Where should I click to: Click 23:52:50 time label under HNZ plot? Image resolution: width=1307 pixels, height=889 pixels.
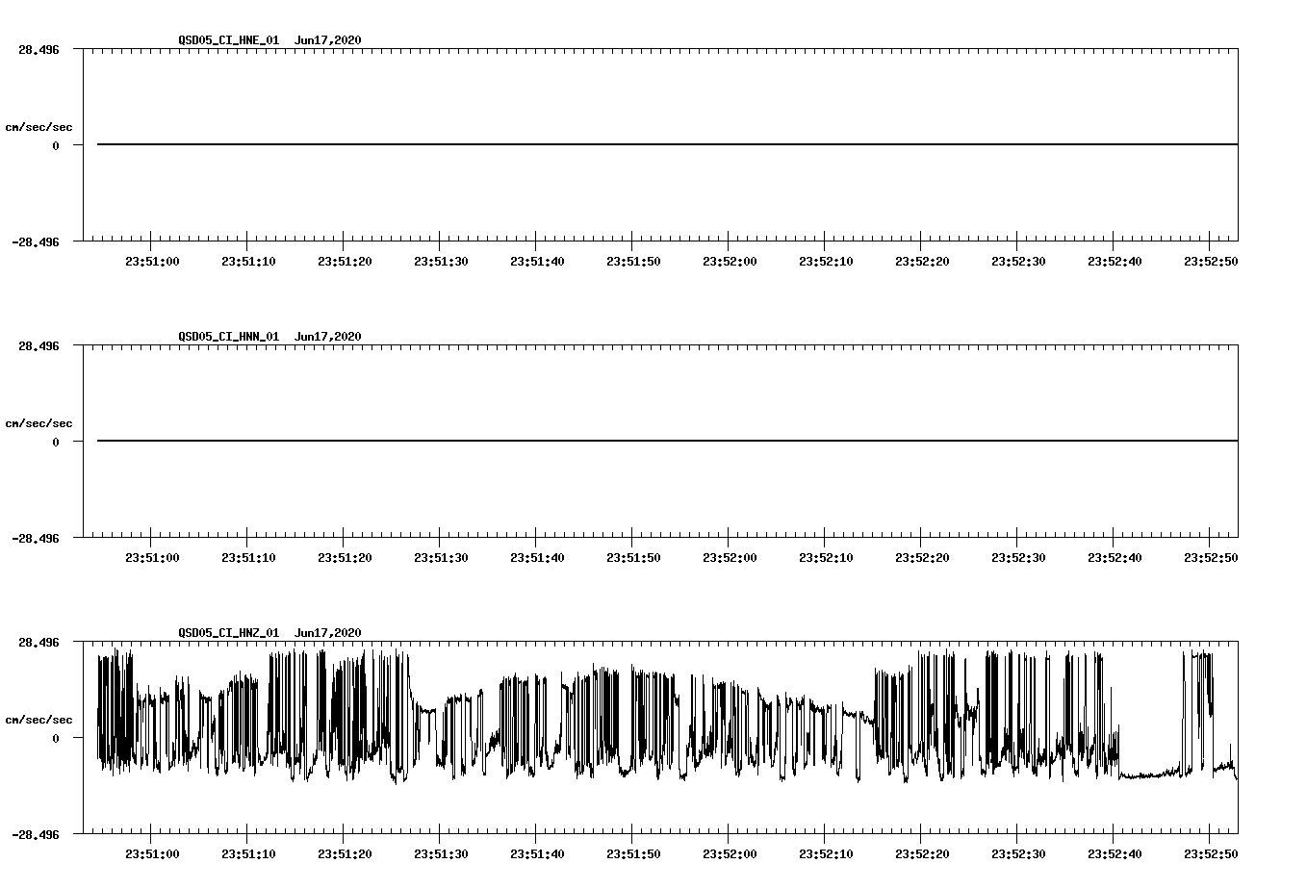1211,854
